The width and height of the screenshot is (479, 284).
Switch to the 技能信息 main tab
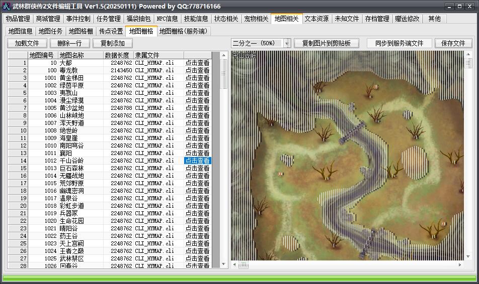(x=196, y=19)
